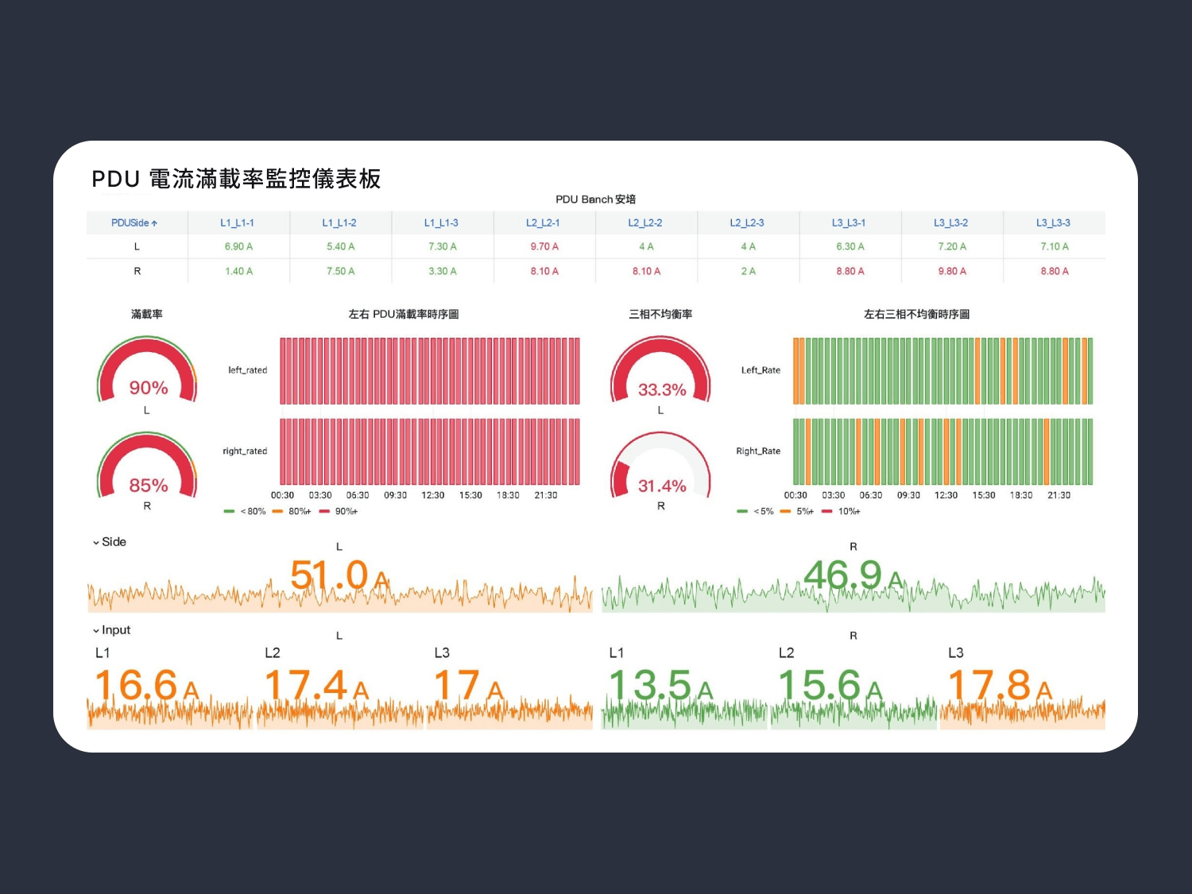Sort table by PDUSide column header
The image size is (1192, 894).
134,223
